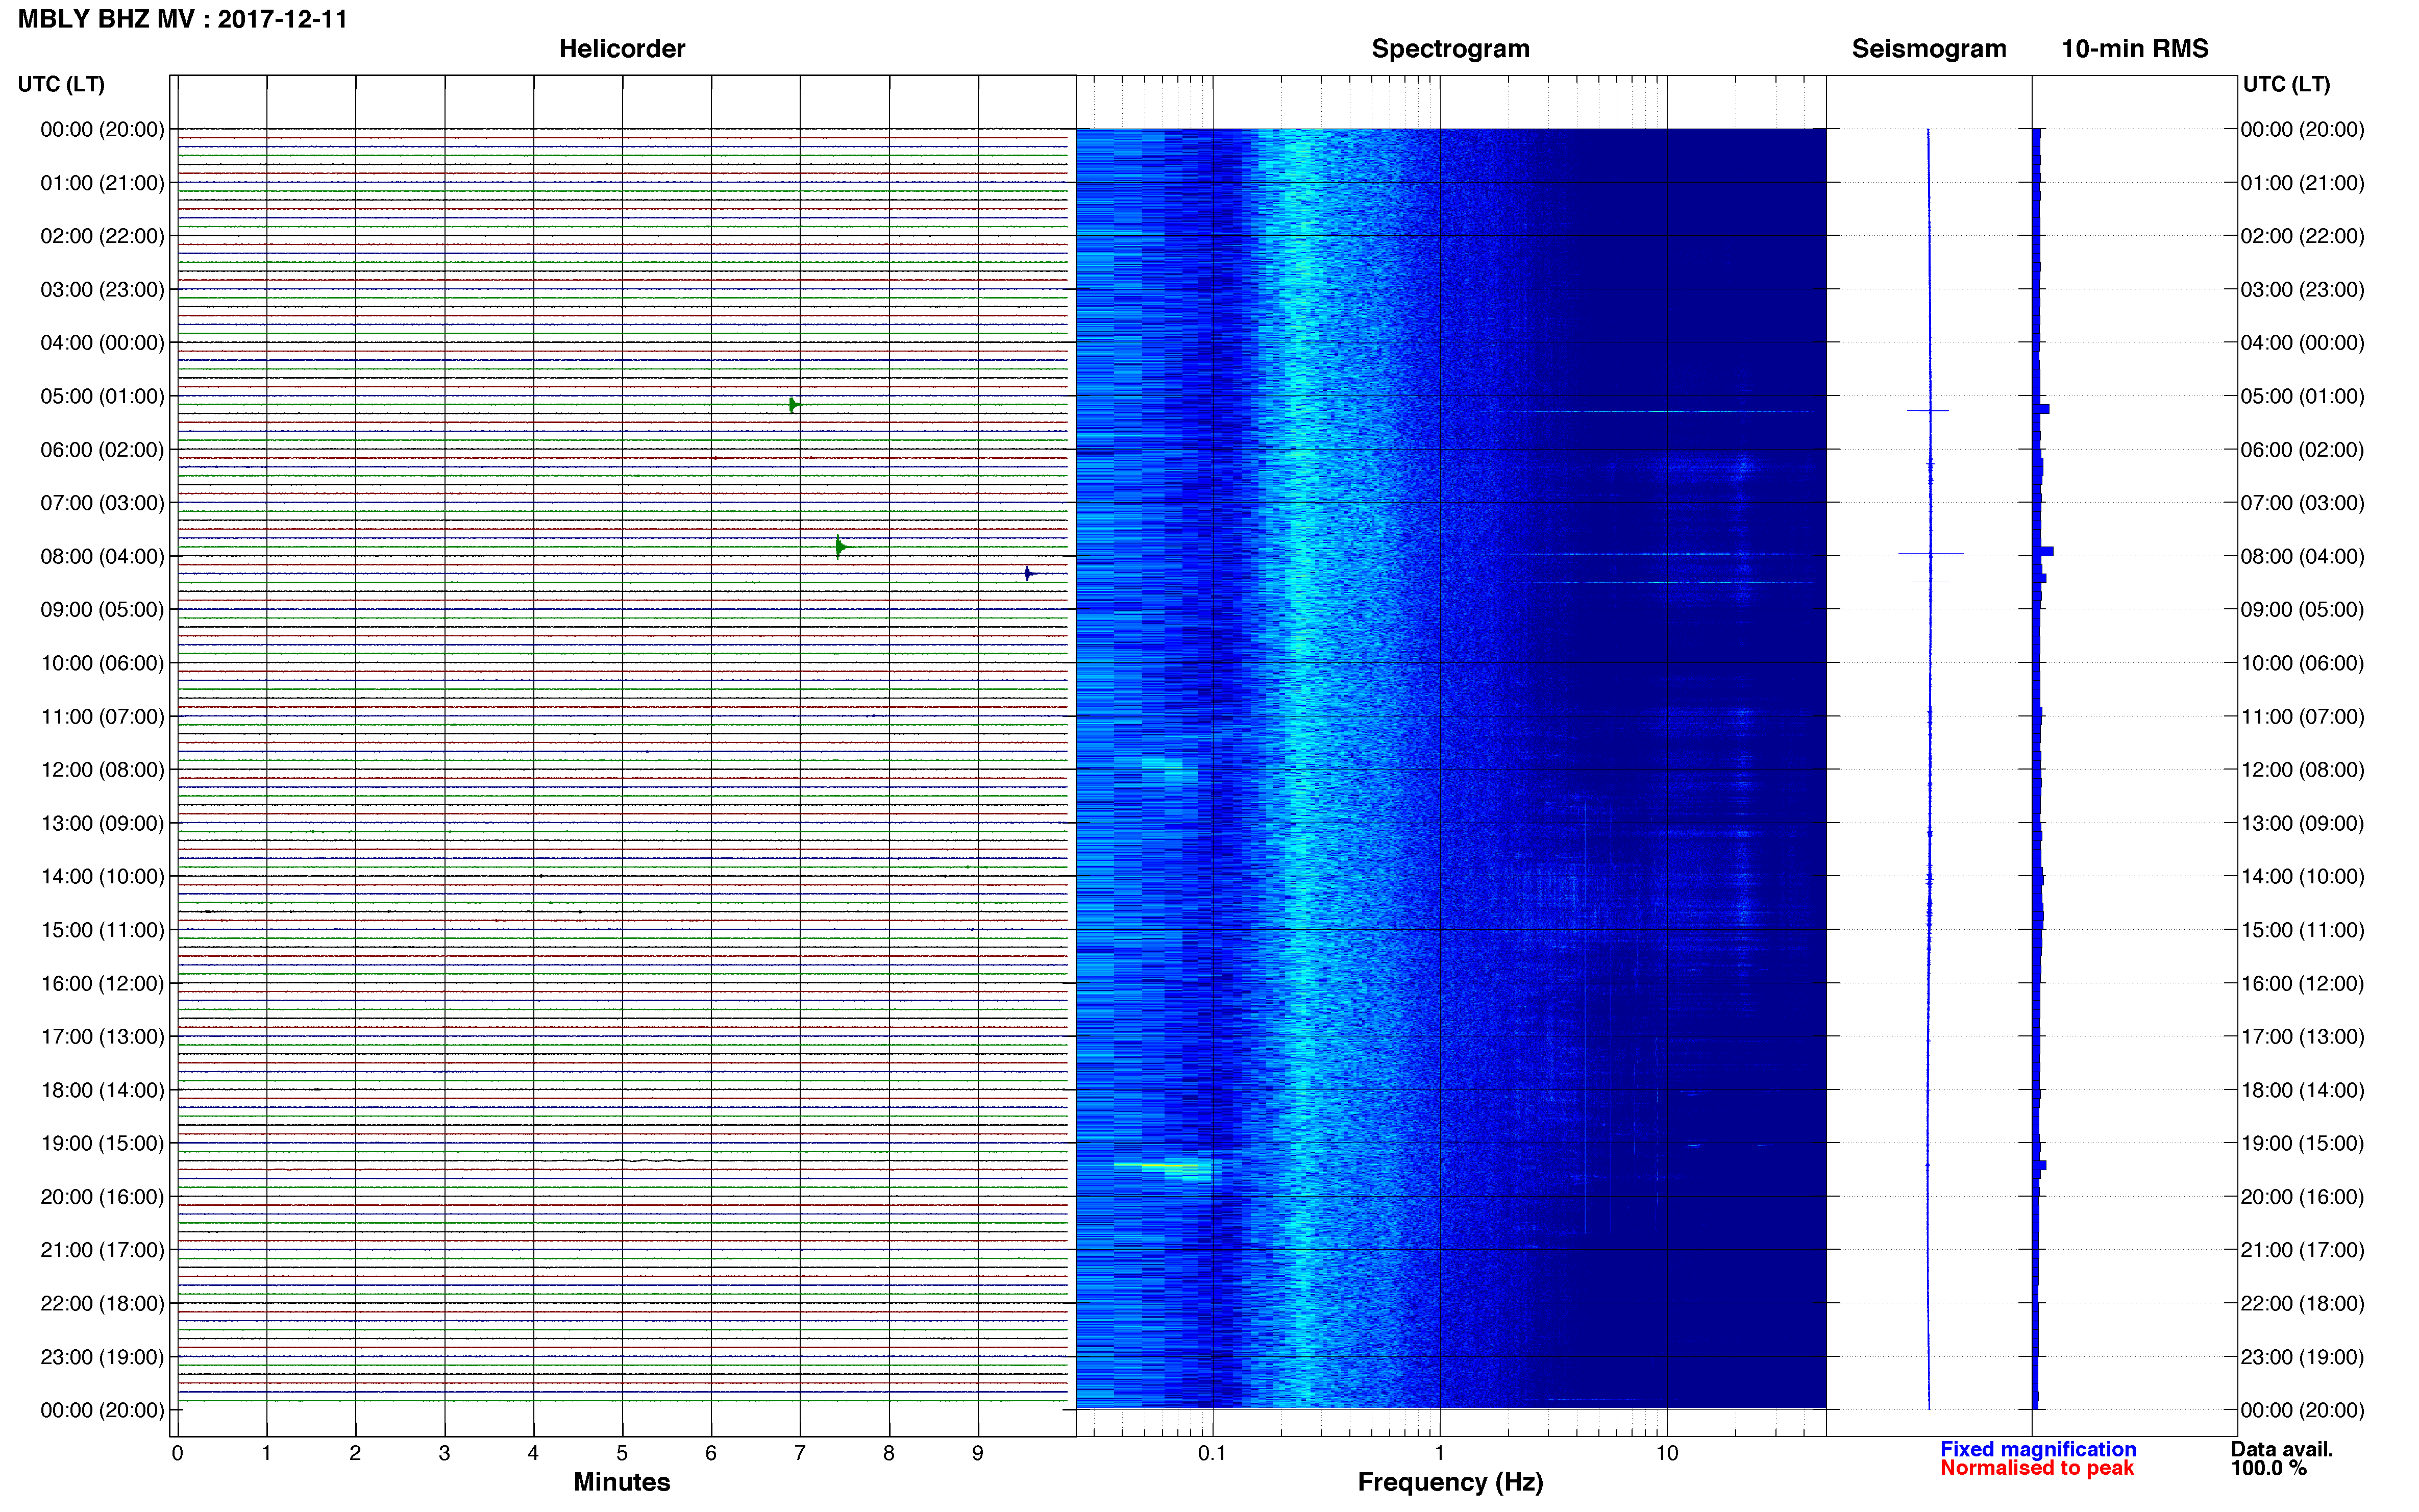Click the high-frequency spectrogram streak just after 05:00
The image size is (2419, 1512).
1660,411
